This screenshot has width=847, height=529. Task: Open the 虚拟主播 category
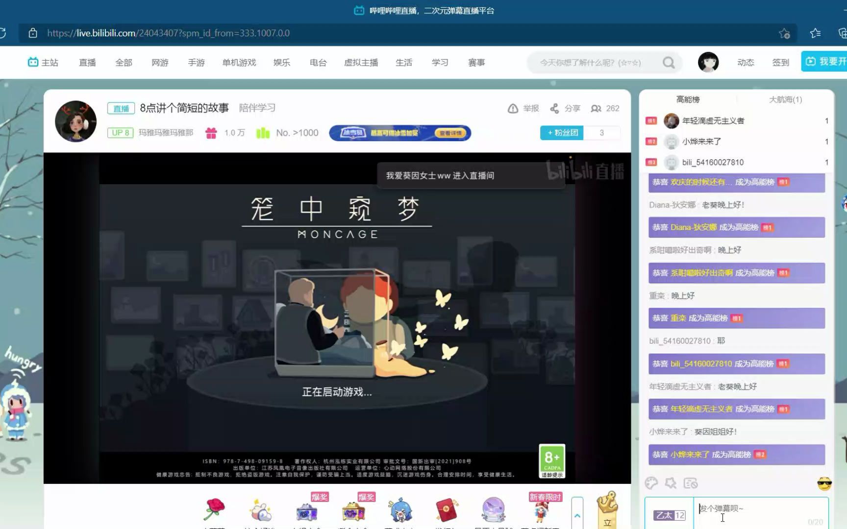coord(361,62)
